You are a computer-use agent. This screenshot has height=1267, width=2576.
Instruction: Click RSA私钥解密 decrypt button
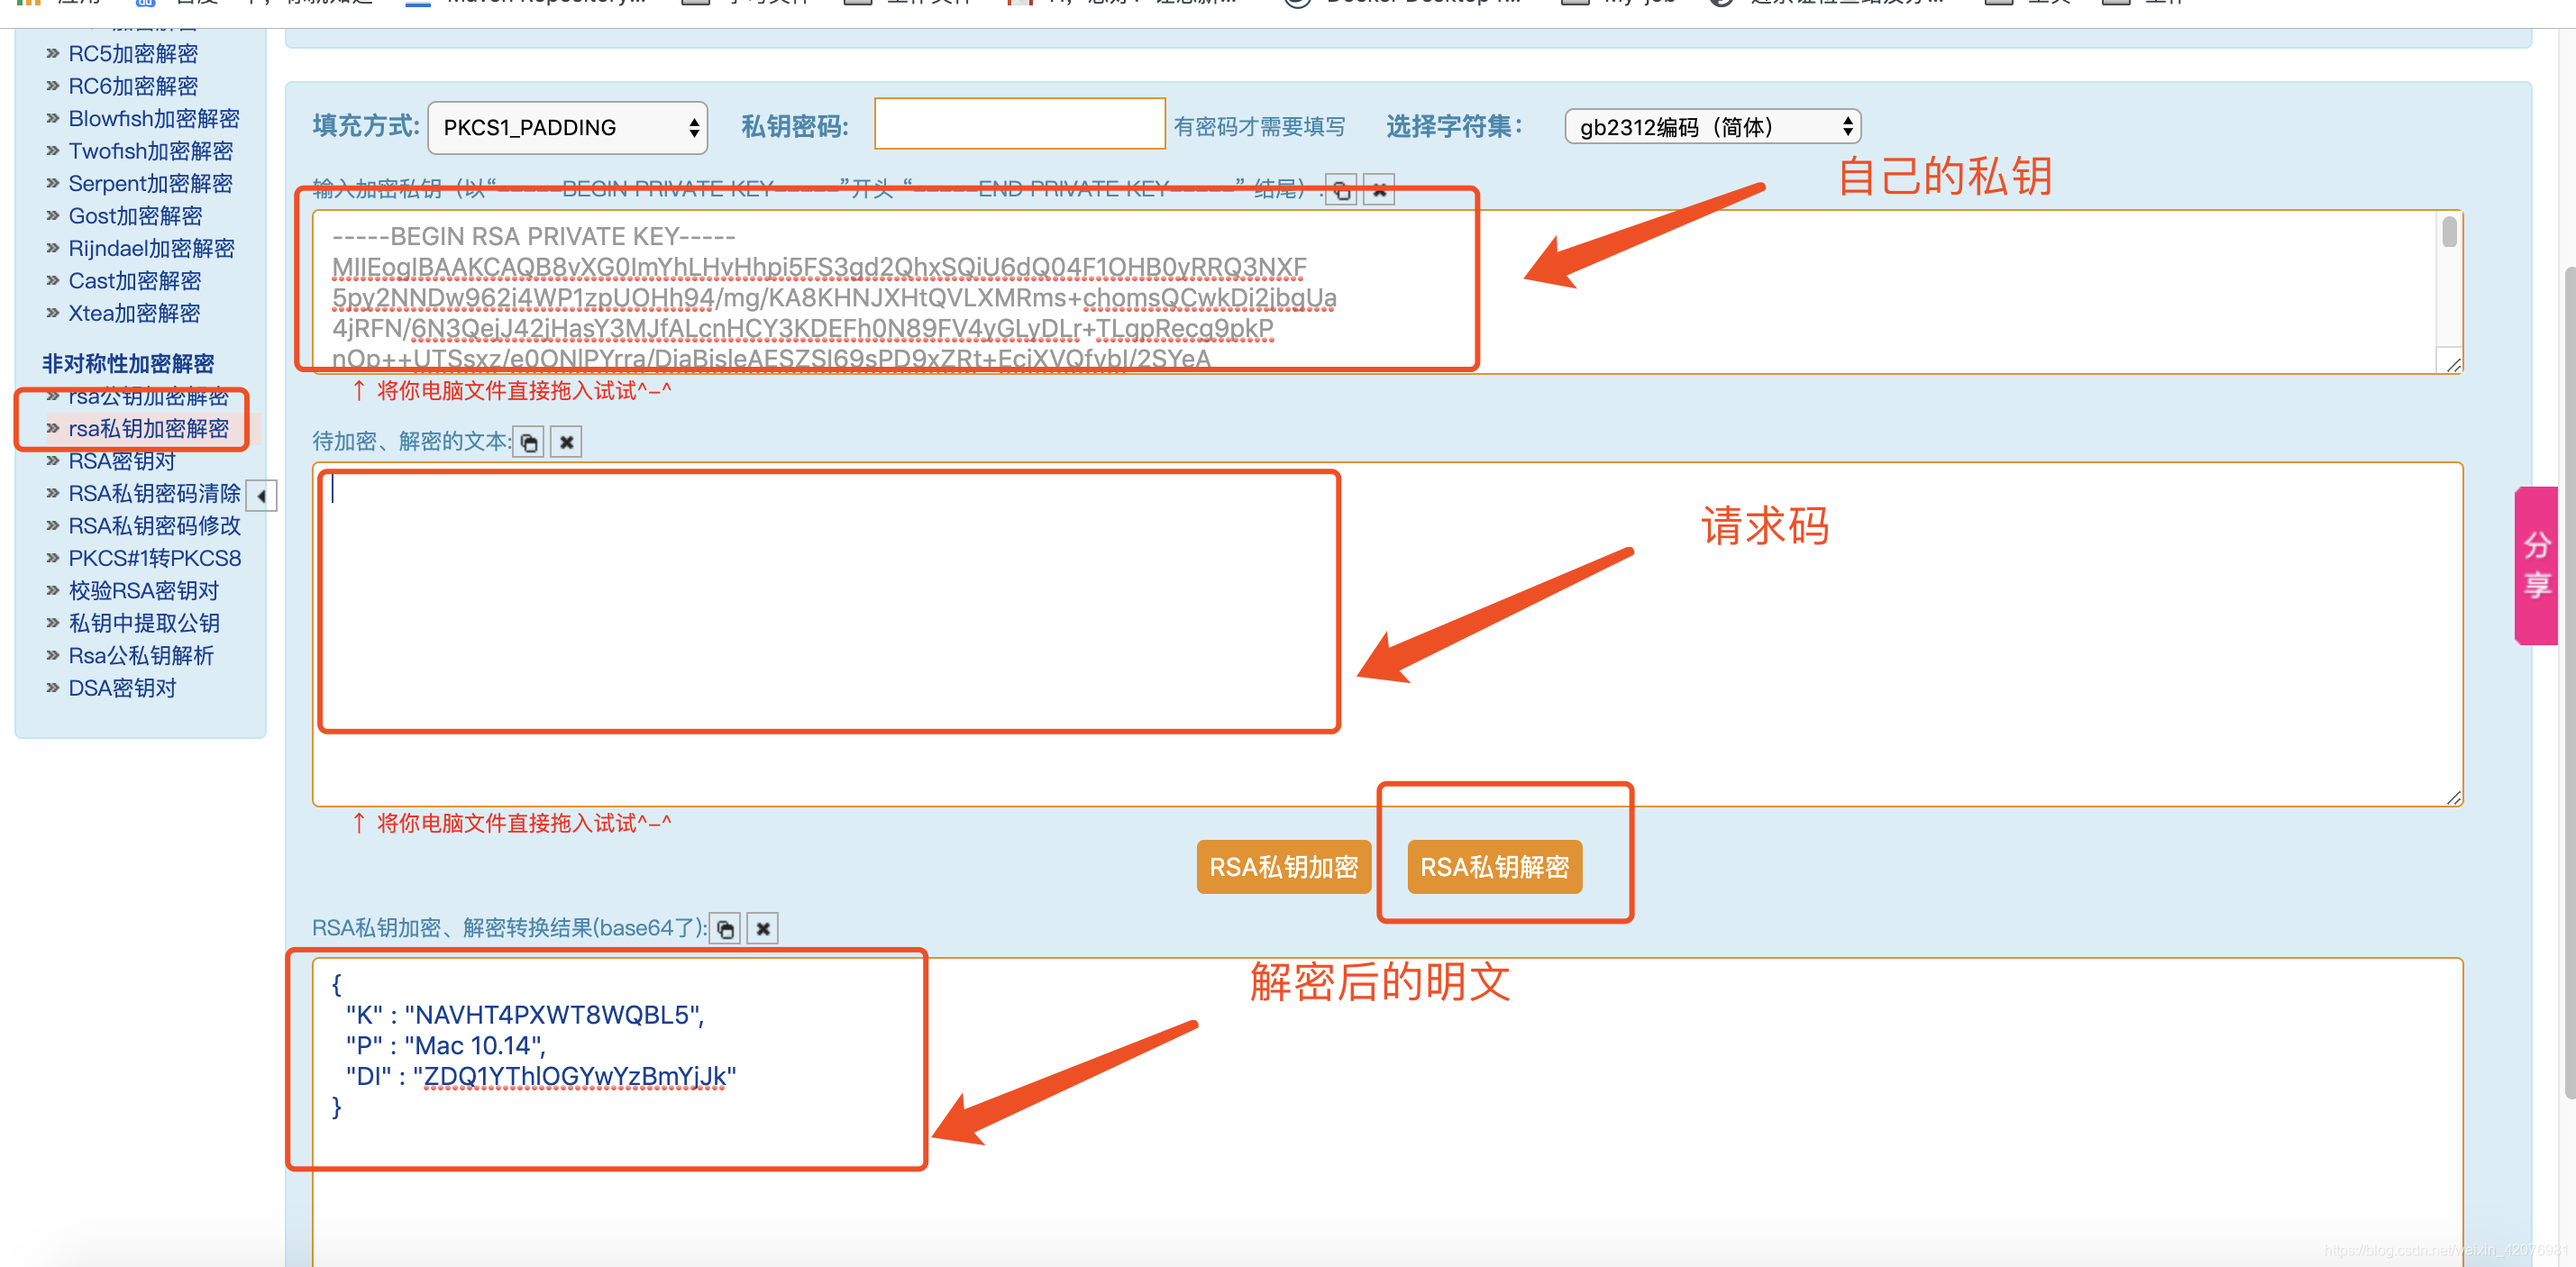1494,867
